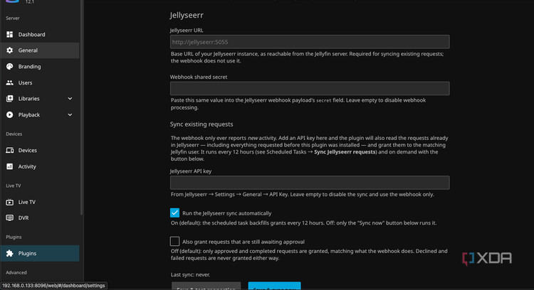
Task: Click the 'Last sync: never.' text
Action: point(190,274)
